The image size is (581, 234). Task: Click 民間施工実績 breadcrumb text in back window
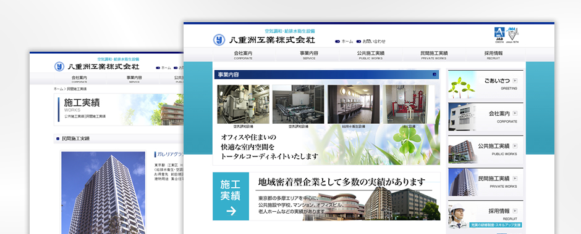coord(77,89)
